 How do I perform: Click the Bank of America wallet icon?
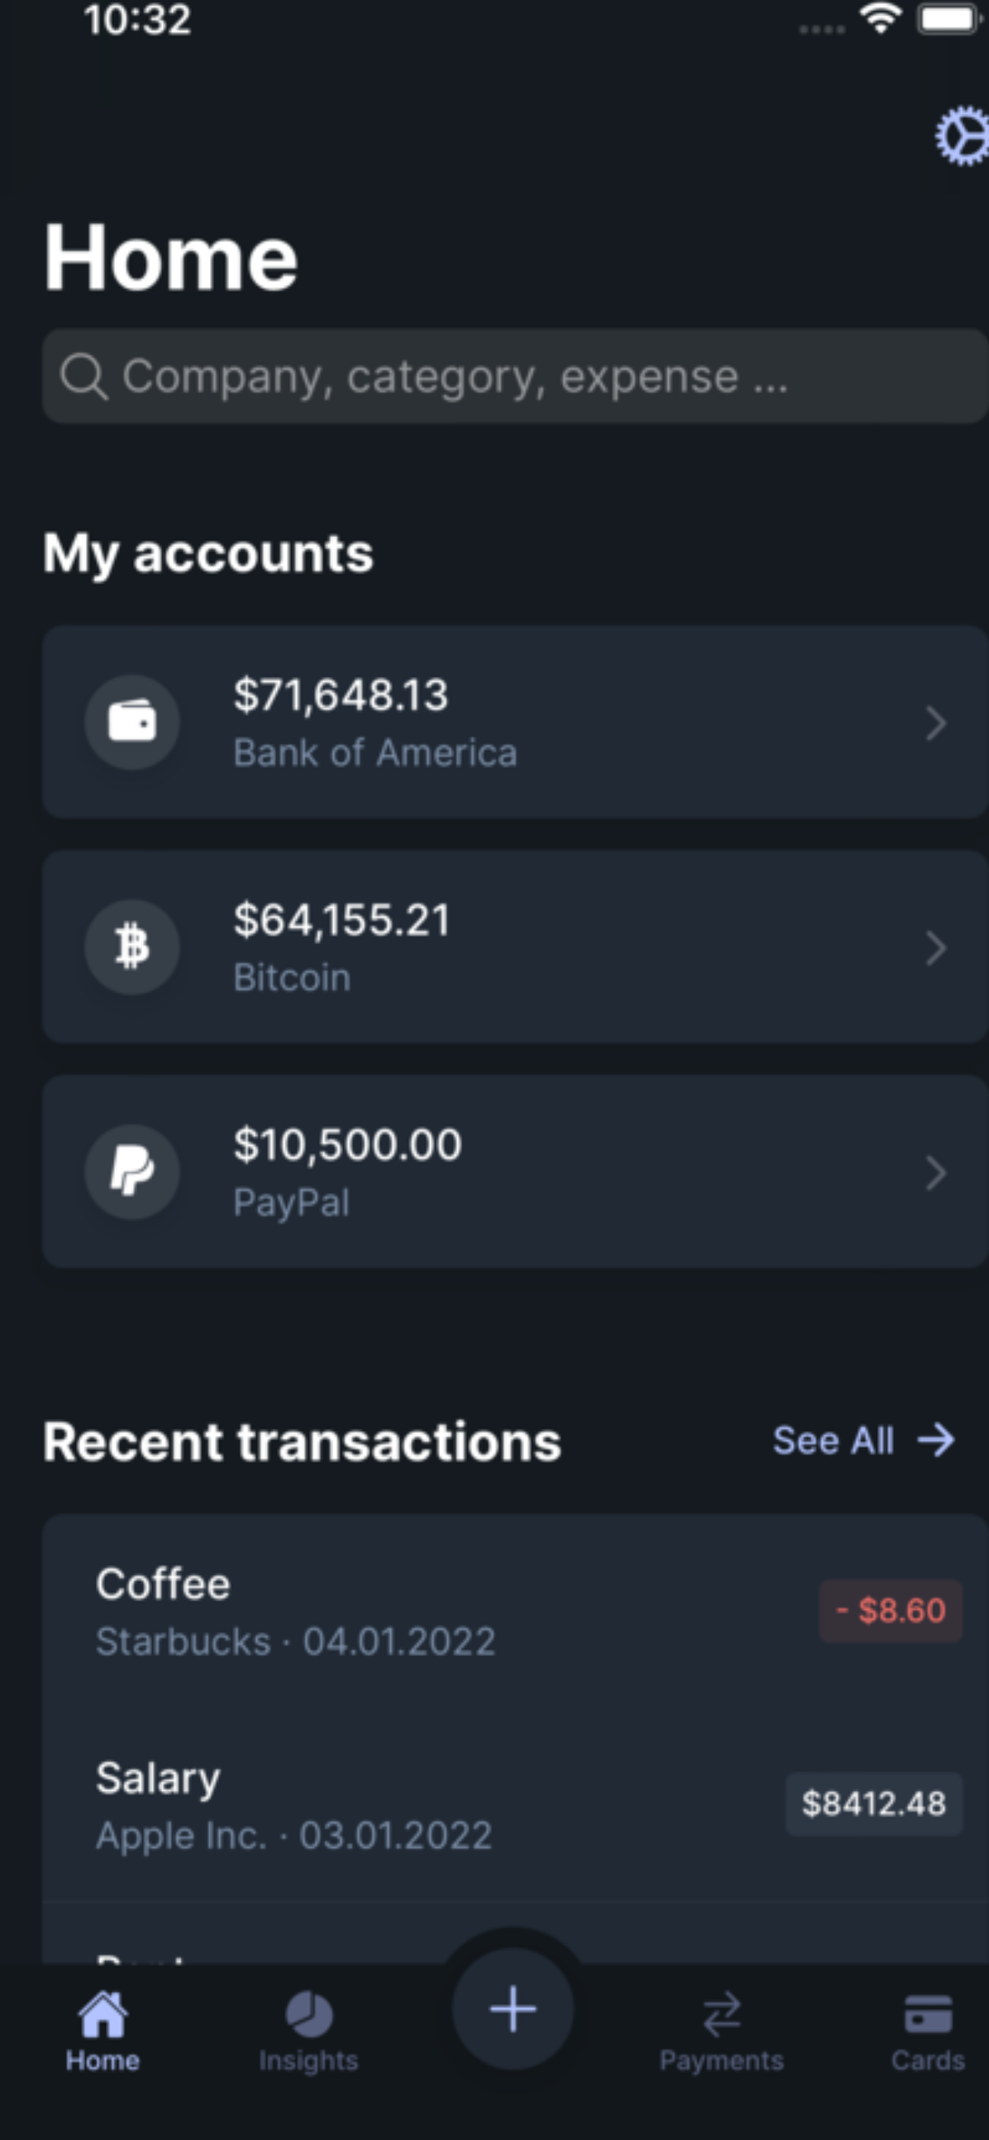pyautogui.click(x=132, y=721)
